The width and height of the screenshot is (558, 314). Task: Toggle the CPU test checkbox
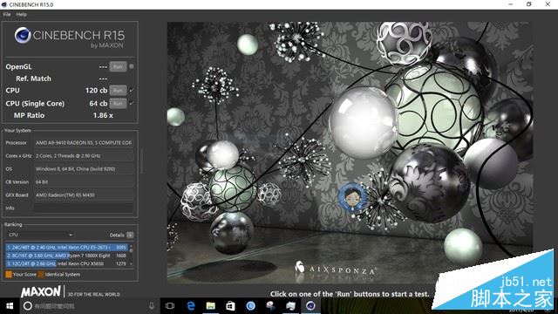(132, 91)
